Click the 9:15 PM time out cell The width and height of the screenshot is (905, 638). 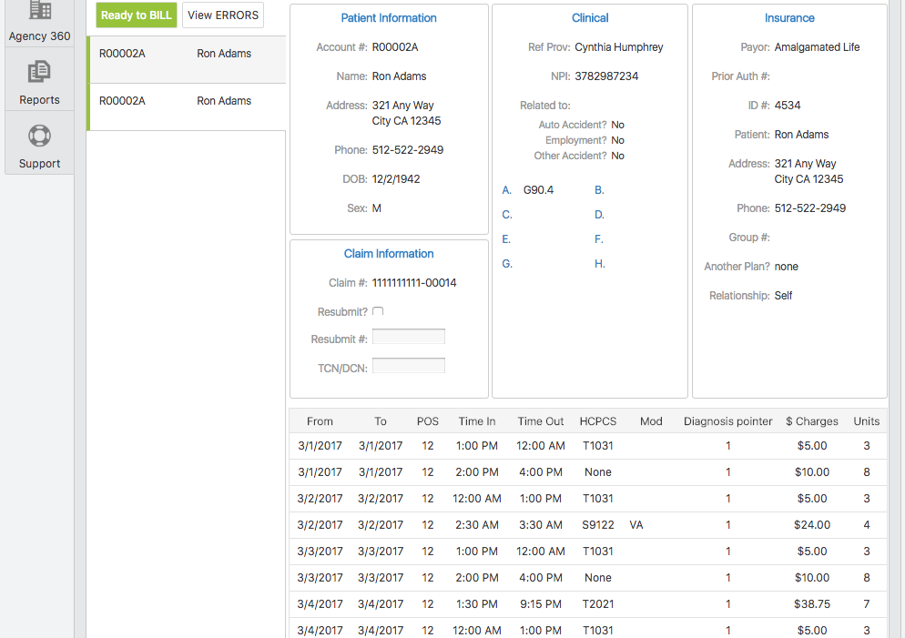coord(540,604)
